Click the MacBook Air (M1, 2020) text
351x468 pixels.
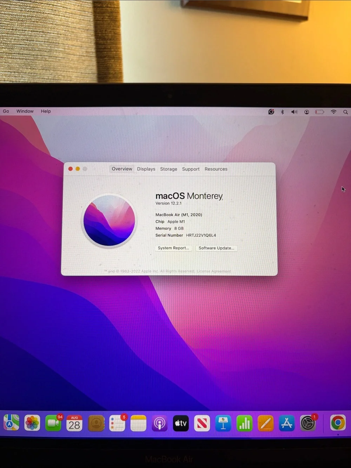[179, 215]
